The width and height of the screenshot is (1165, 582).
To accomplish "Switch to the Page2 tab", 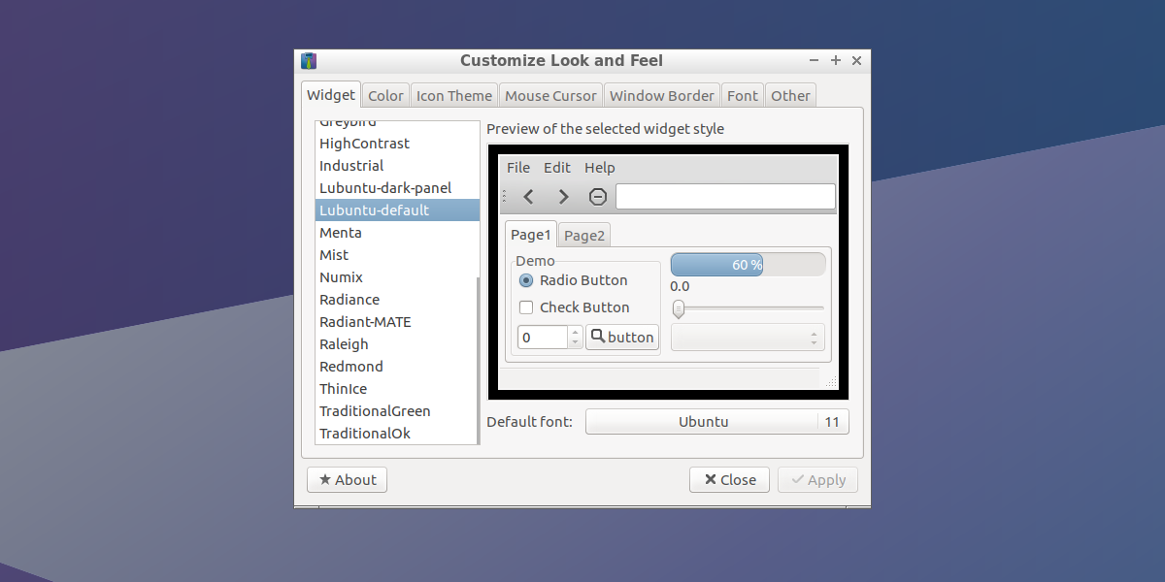I will 583,235.
